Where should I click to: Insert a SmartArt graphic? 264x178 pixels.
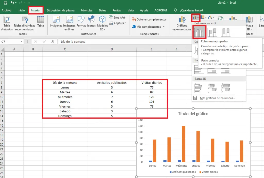pos(117,17)
